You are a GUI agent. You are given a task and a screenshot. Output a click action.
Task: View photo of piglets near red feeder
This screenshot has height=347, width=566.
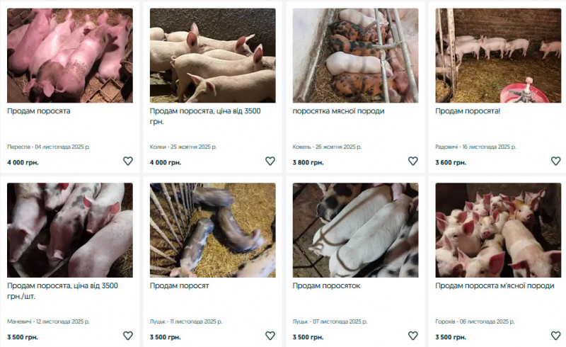pyautogui.click(x=498, y=56)
